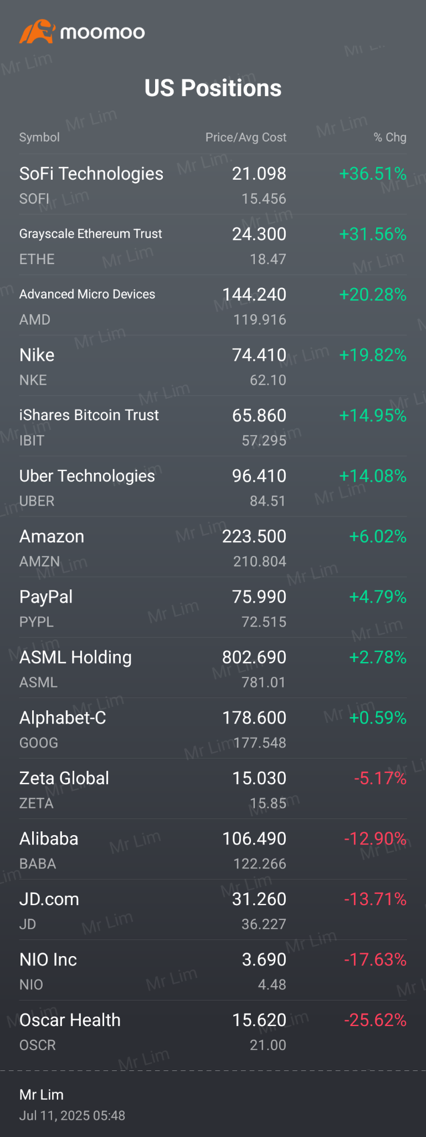
Task: Open the Advanced Micro Devices position
Action: [213, 306]
